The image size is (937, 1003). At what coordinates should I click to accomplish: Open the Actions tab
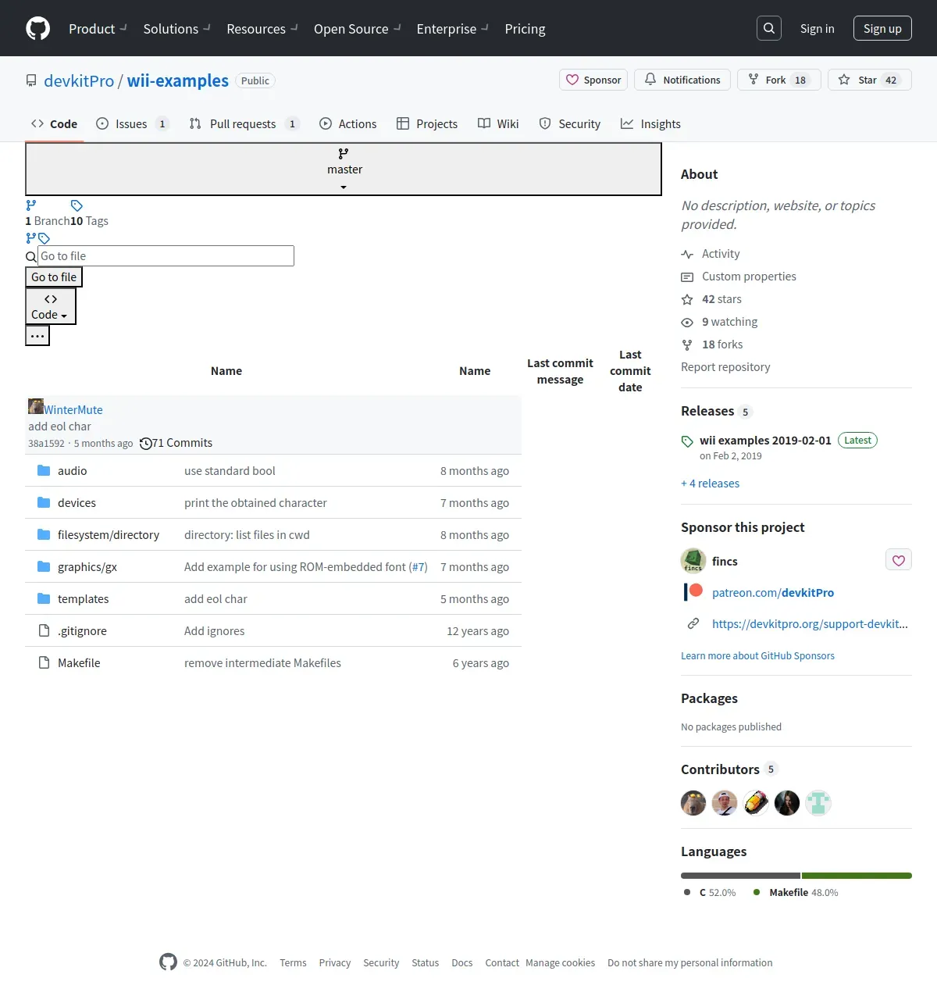pos(348,123)
